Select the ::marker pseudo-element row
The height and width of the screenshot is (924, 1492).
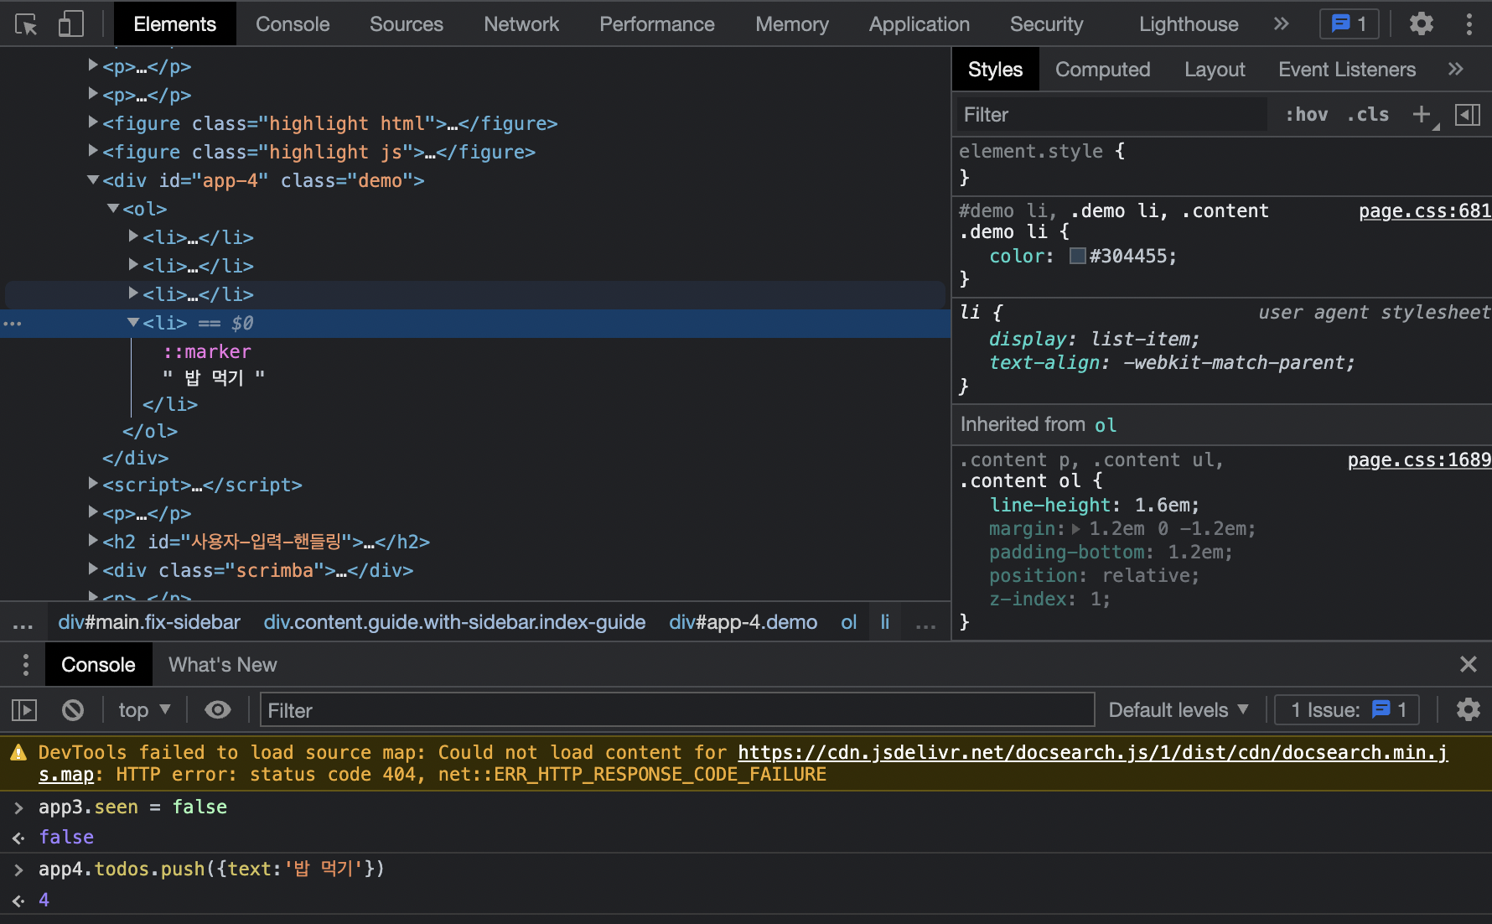[207, 351]
